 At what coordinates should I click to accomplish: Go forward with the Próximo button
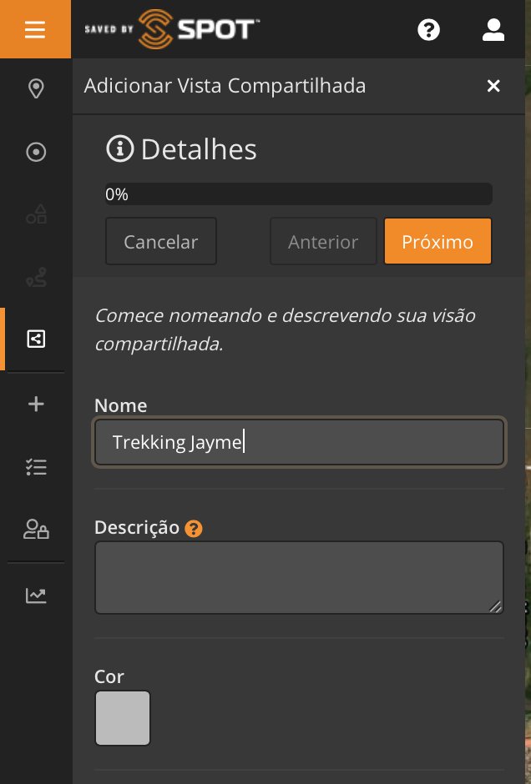tap(437, 242)
